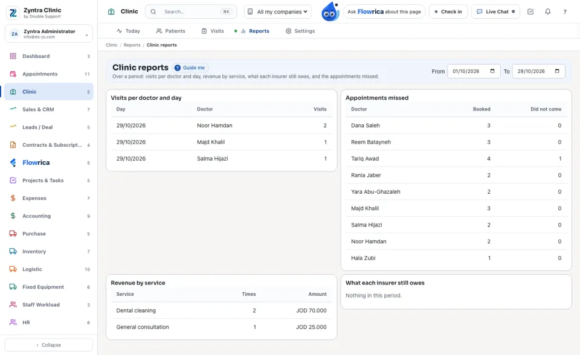Open Logistic truck icon

(13, 269)
